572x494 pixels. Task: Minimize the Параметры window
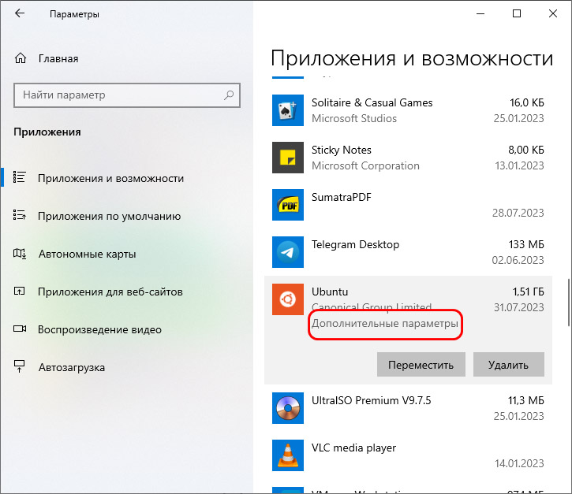click(x=480, y=14)
